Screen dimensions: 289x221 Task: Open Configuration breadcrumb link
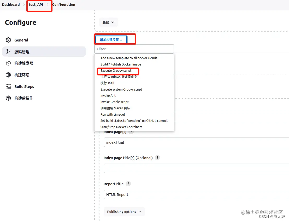pyautogui.click(x=64, y=4)
